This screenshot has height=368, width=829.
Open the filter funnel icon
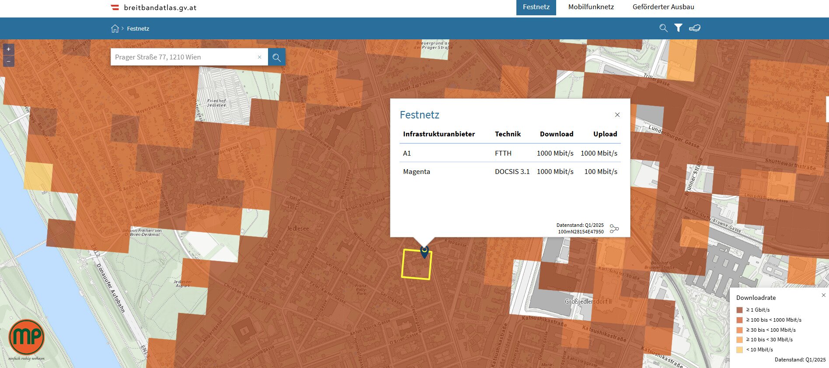678,28
